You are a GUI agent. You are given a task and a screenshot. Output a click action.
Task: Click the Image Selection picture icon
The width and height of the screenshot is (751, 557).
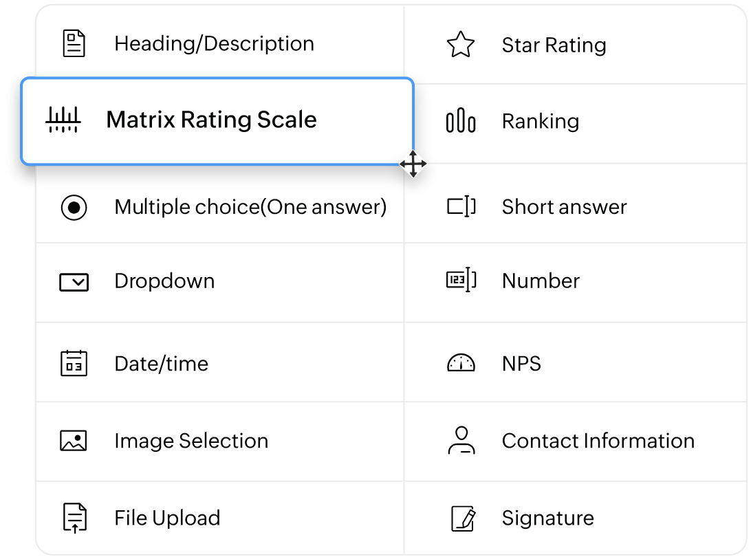[74, 441]
